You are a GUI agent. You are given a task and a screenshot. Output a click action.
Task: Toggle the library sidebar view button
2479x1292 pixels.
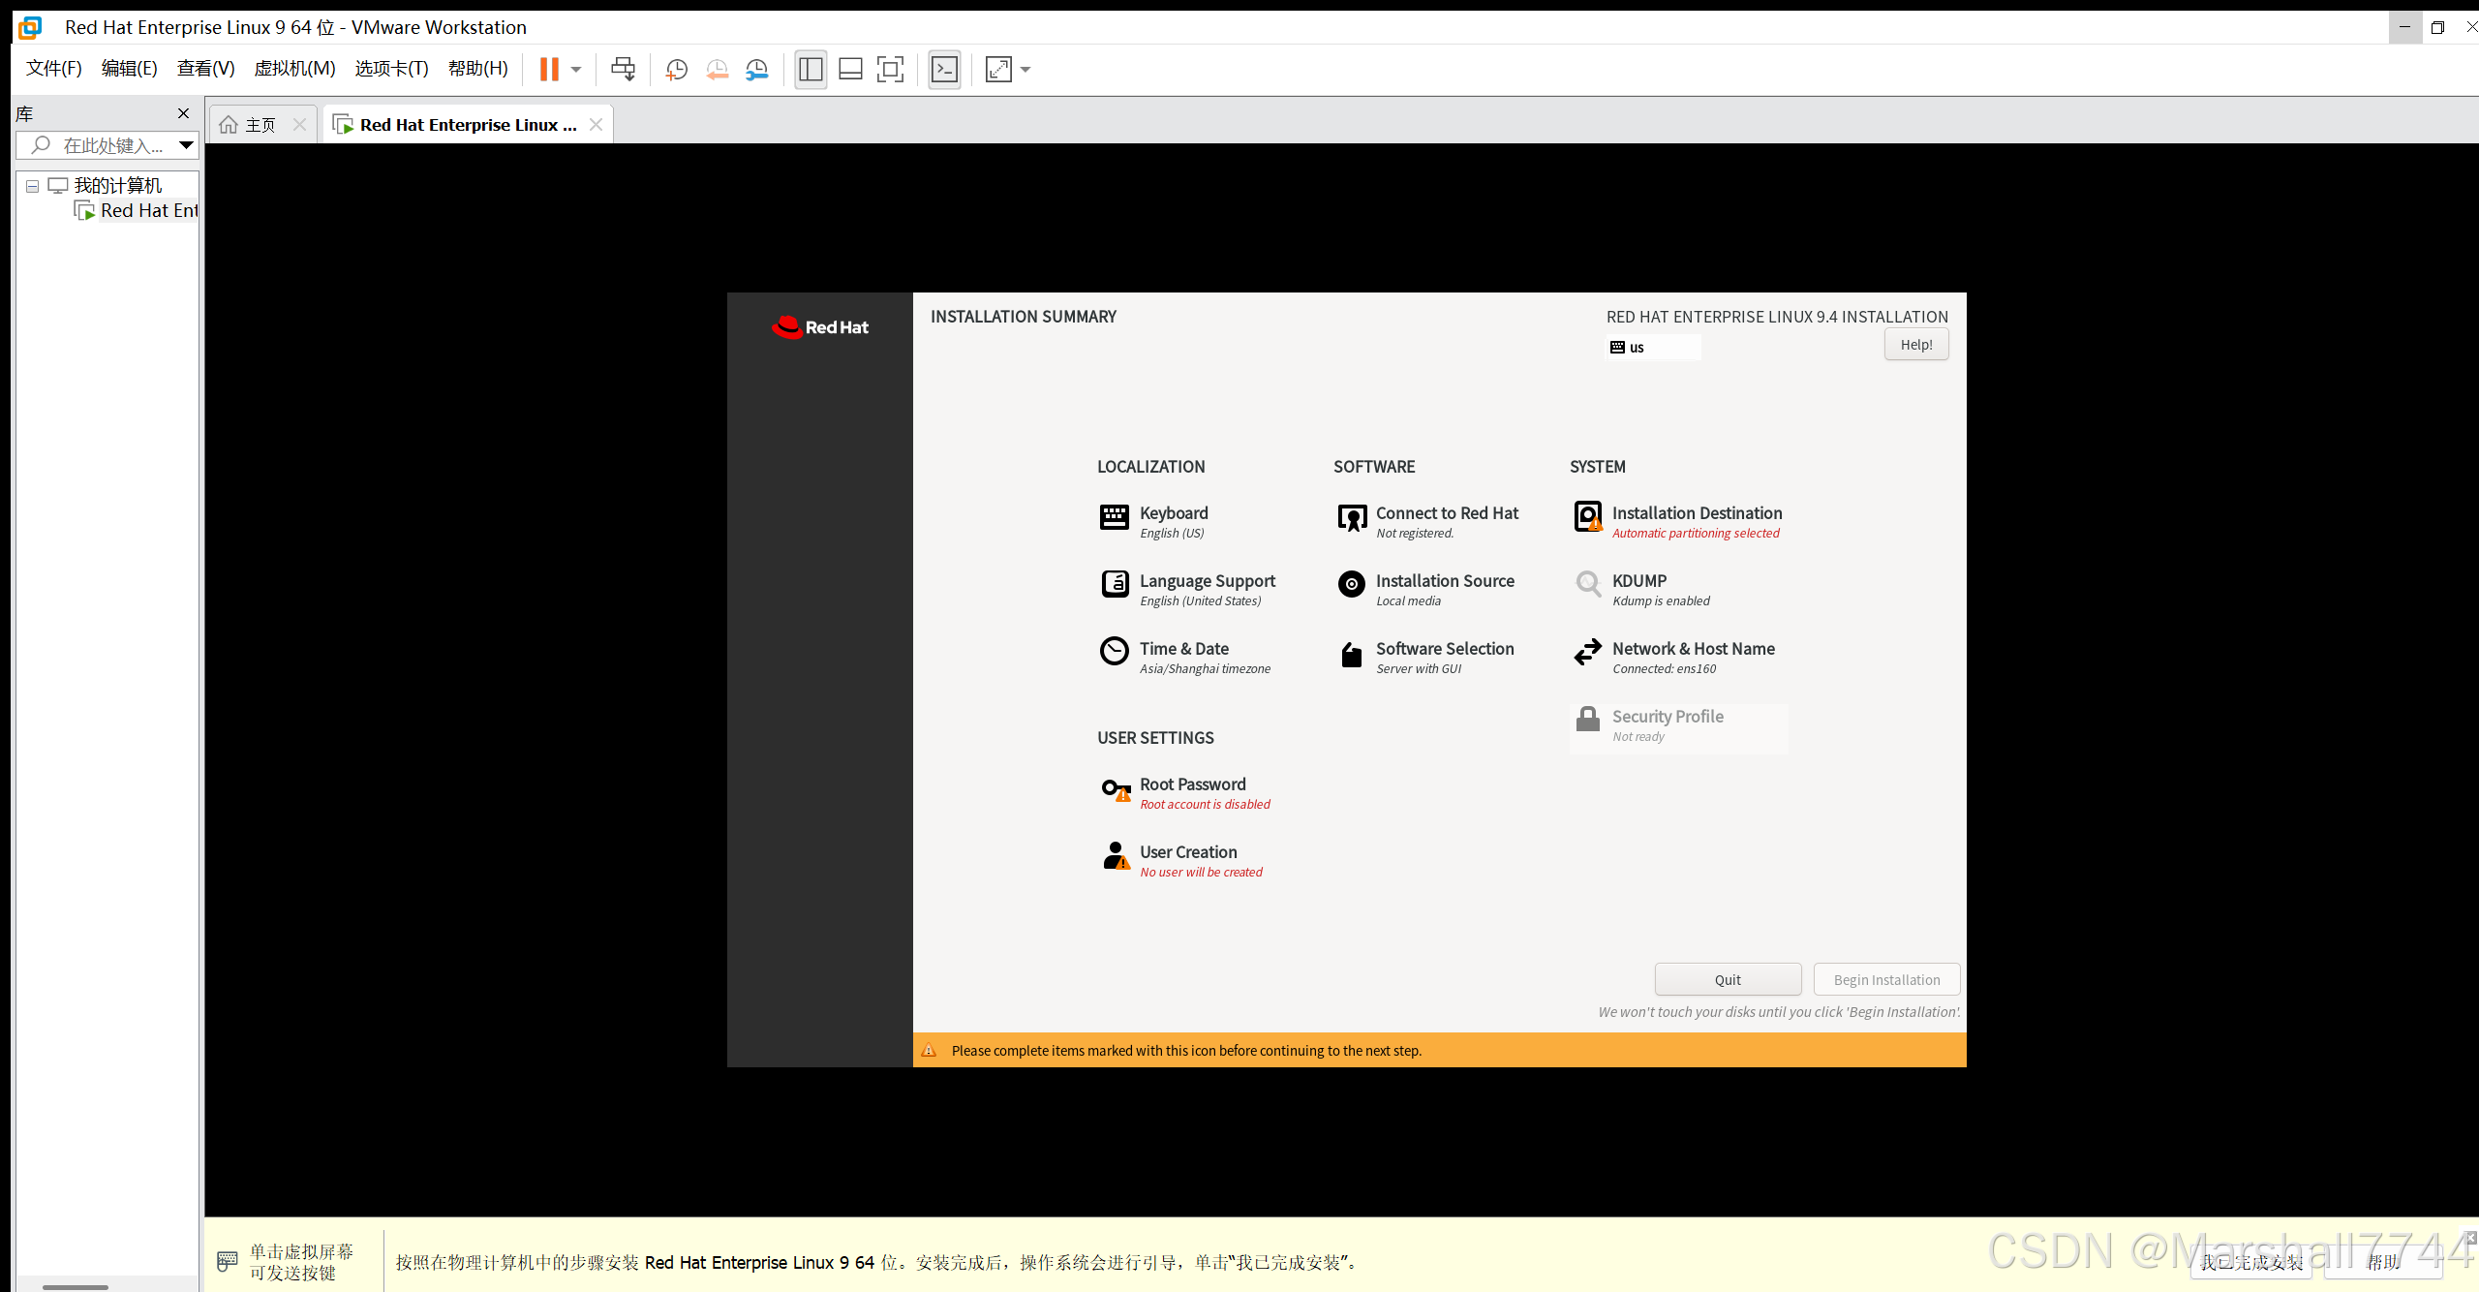tap(811, 69)
